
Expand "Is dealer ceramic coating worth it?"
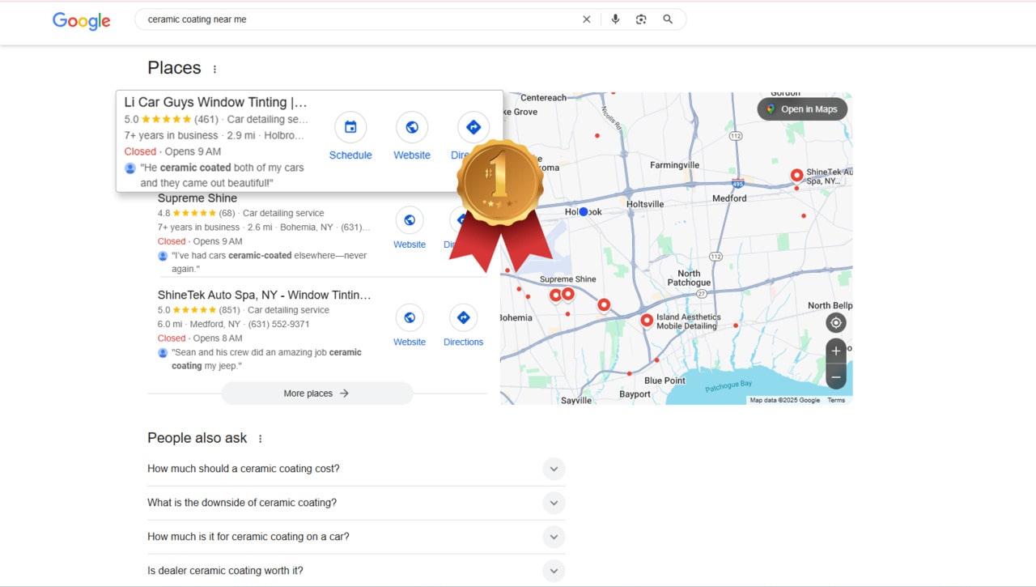pyautogui.click(x=356, y=571)
